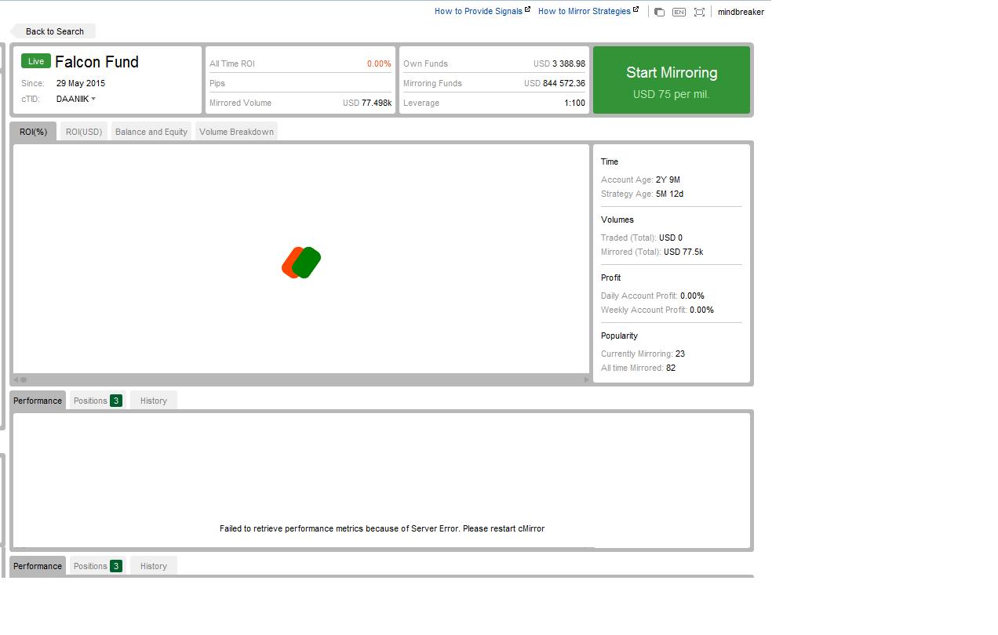Select the upper Positions tab
The image size is (998, 635).
(97, 401)
